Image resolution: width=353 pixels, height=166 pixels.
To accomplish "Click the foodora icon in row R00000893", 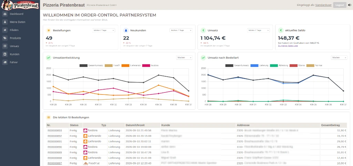I will click(85, 130).
